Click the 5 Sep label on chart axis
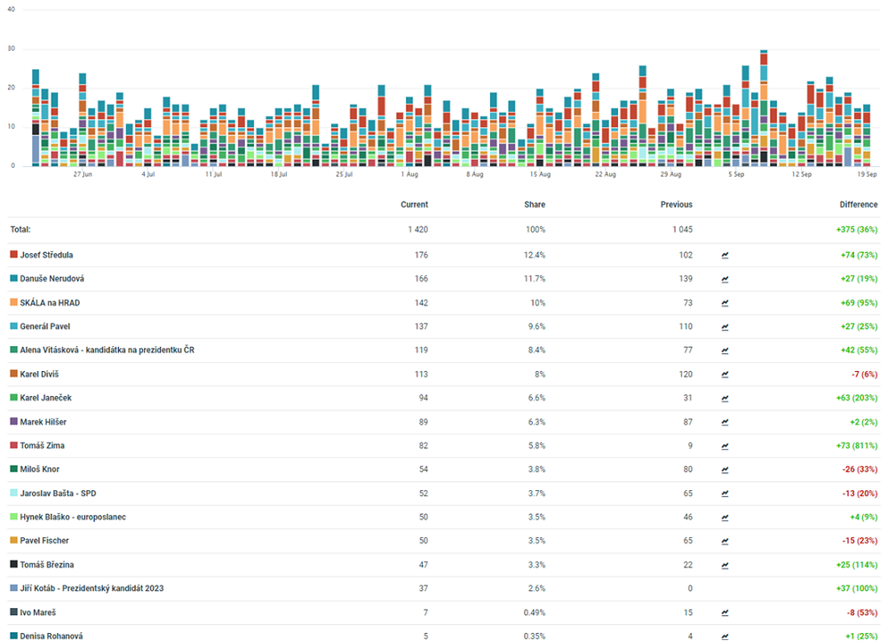Image resolution: width=888 pixels, height=641 pixels. pos(736,175)
